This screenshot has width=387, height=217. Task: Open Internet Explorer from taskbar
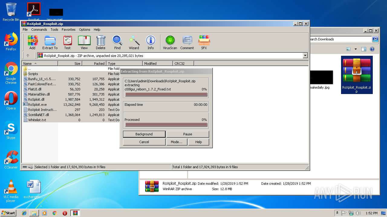[x=24, y=213]
